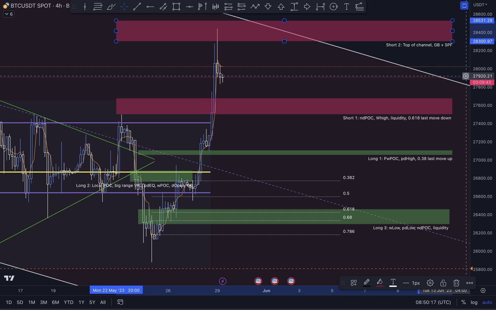Select the horizontal ray tool
Viewport: 496px width, 310px height.
150,7
